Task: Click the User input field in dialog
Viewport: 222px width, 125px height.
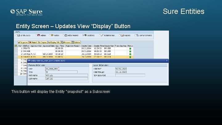Action: pyautogui.click(x=52, y=69)
